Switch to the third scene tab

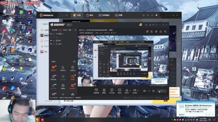[x=65, y=30]
